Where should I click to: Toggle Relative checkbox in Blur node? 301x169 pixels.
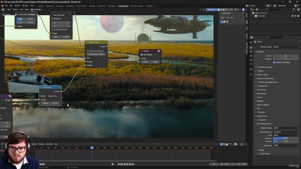point(53,19)
